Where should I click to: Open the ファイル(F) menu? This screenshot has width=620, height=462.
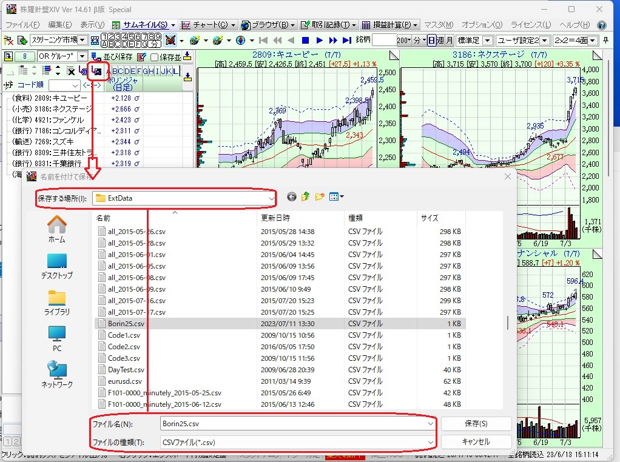pyautogui.click(x=22, y=25)
